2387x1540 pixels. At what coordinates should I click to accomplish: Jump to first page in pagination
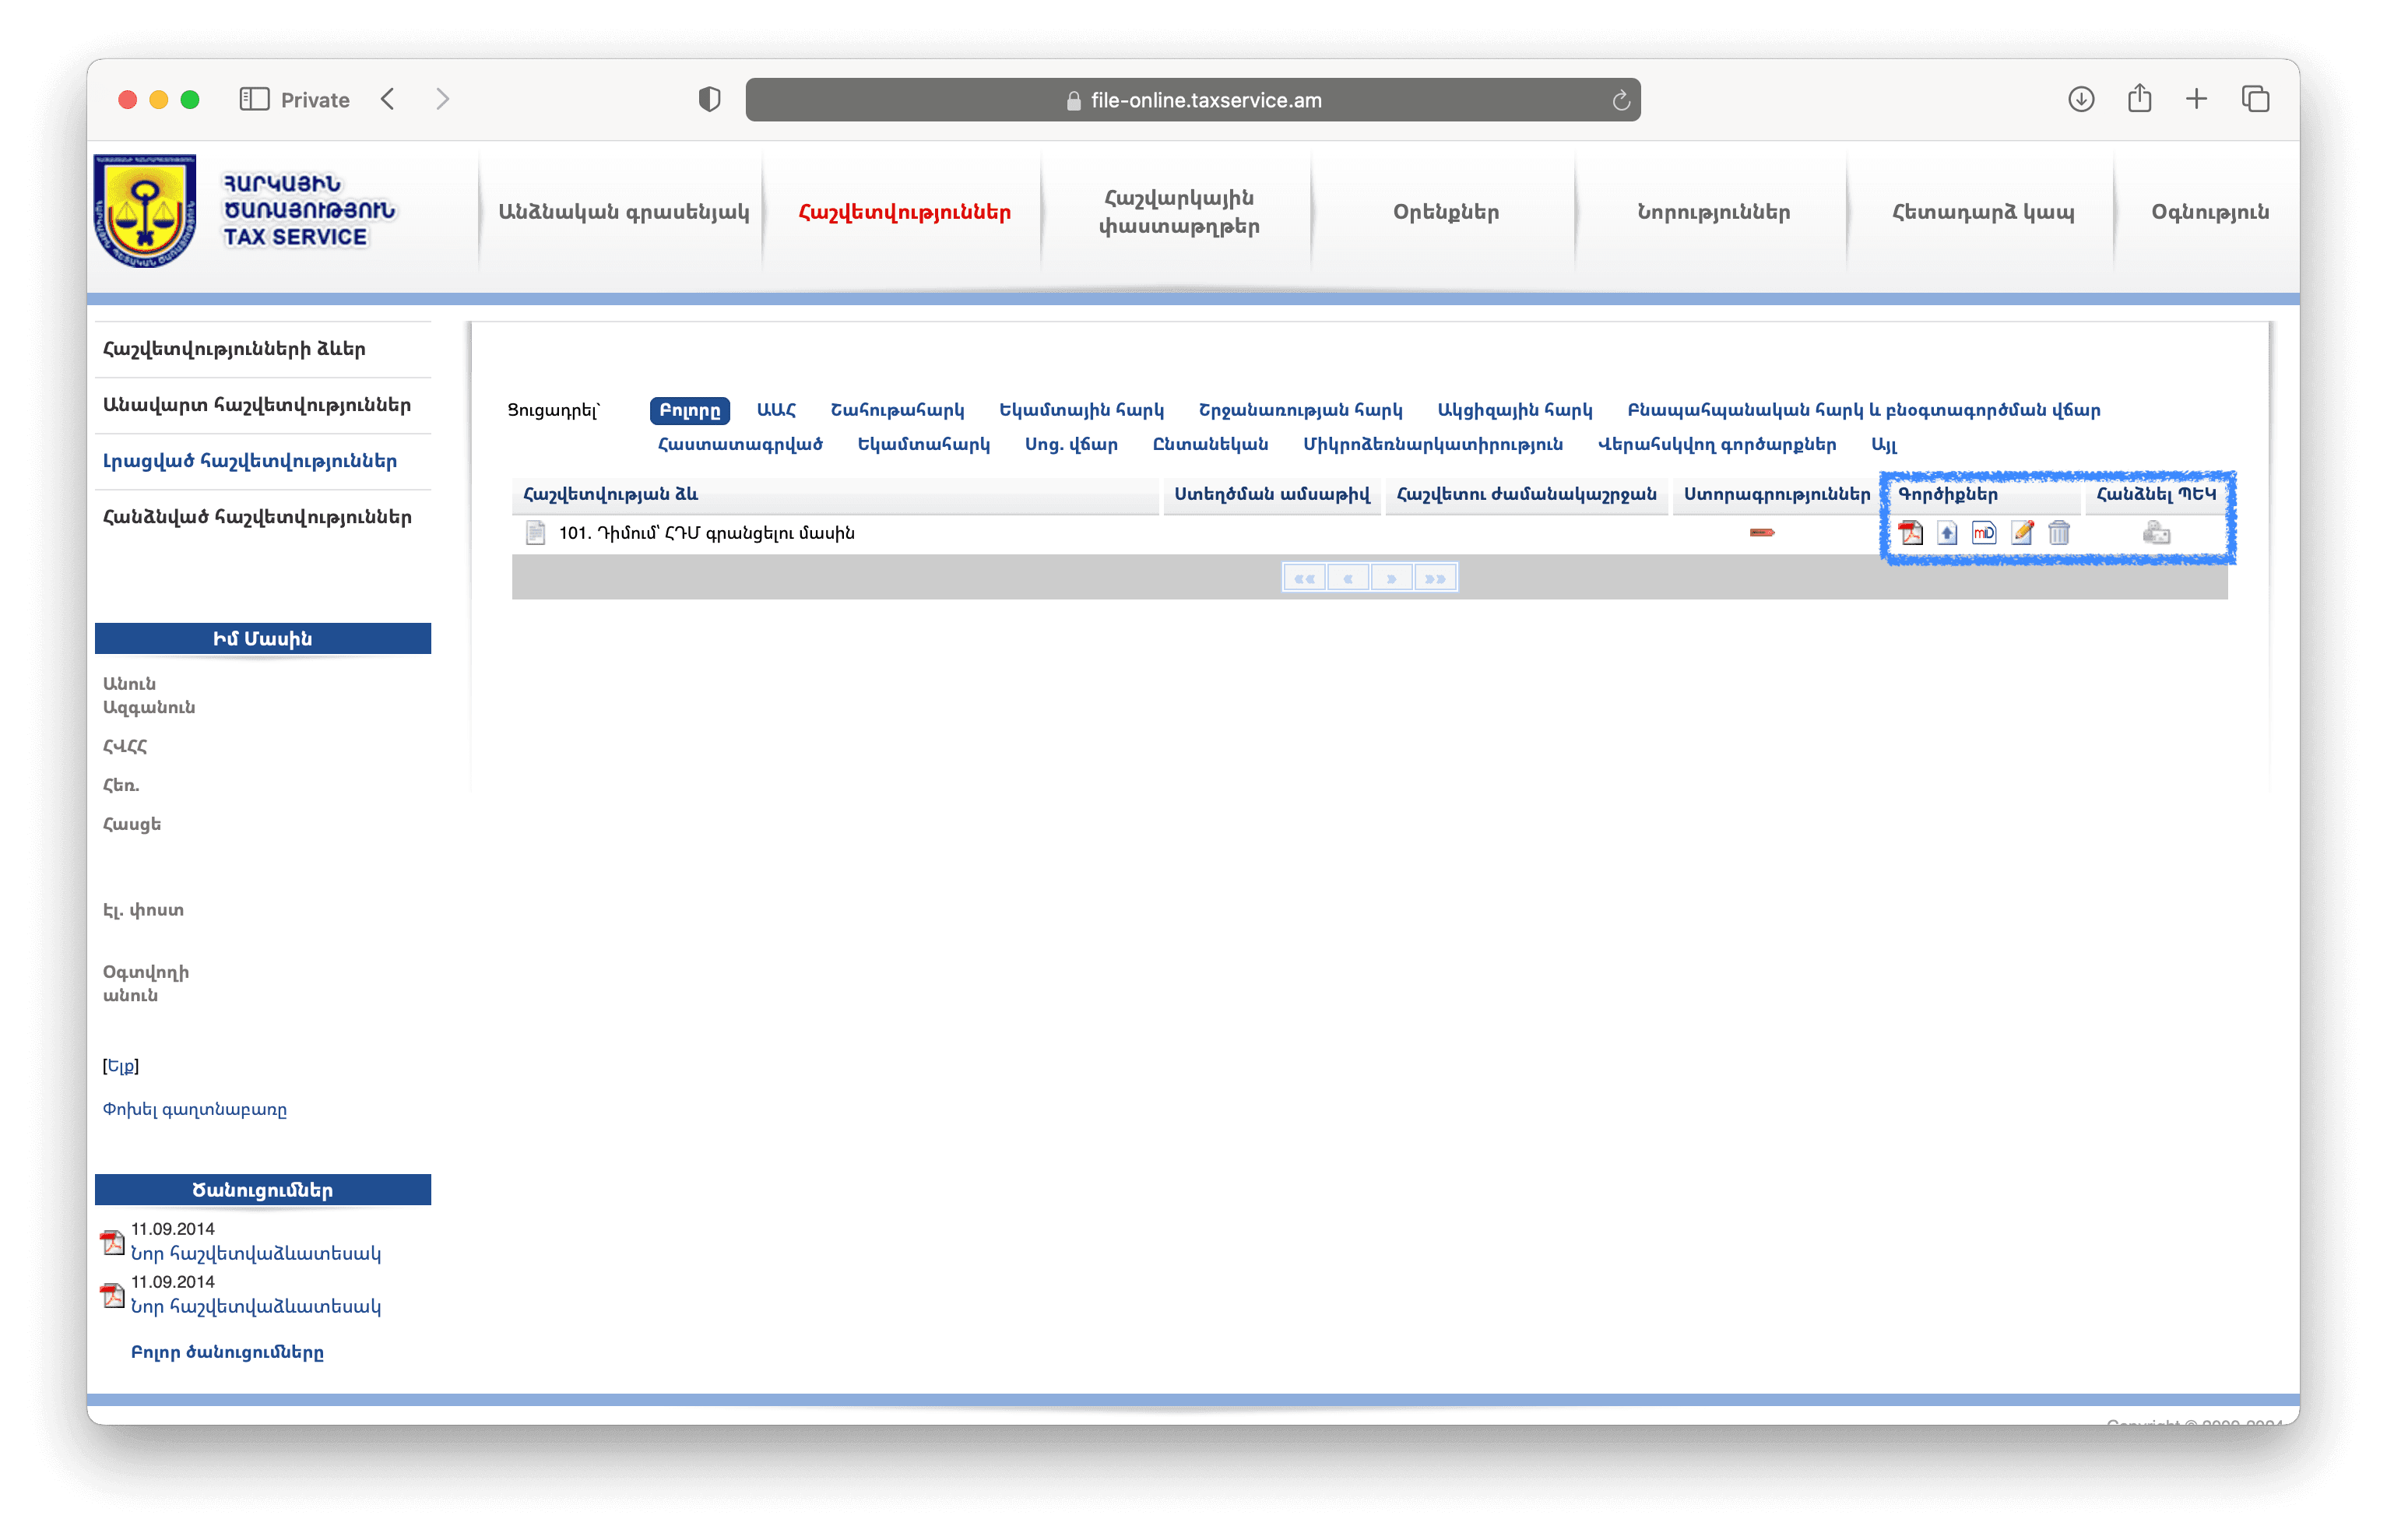click(1304, 578)
